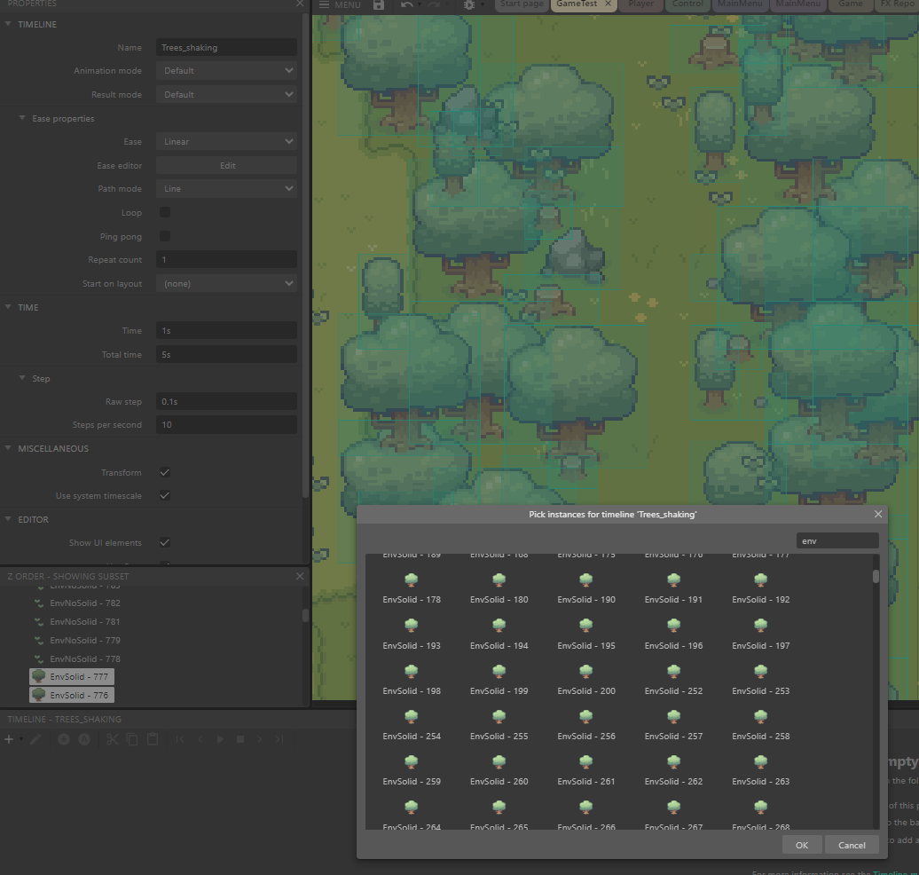Select EnvSolid - 178 tree instance icon

pyautogui.click(x=412, y=580)
